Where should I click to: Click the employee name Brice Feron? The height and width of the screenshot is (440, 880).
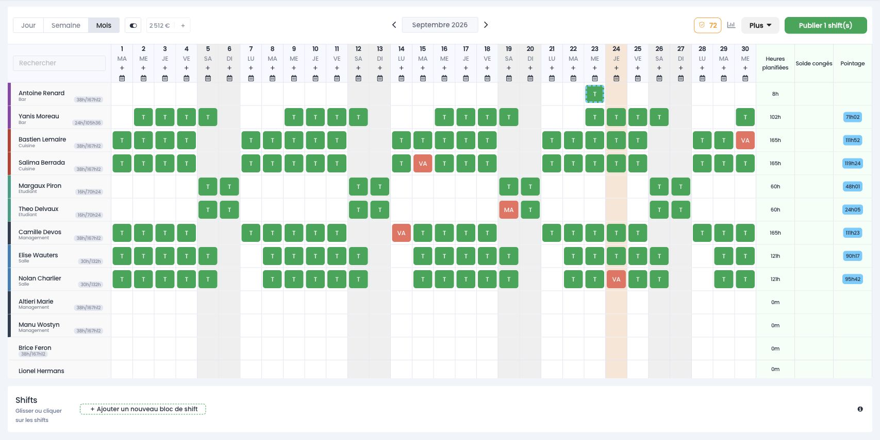pyautogui.click(x=35, y=348)
